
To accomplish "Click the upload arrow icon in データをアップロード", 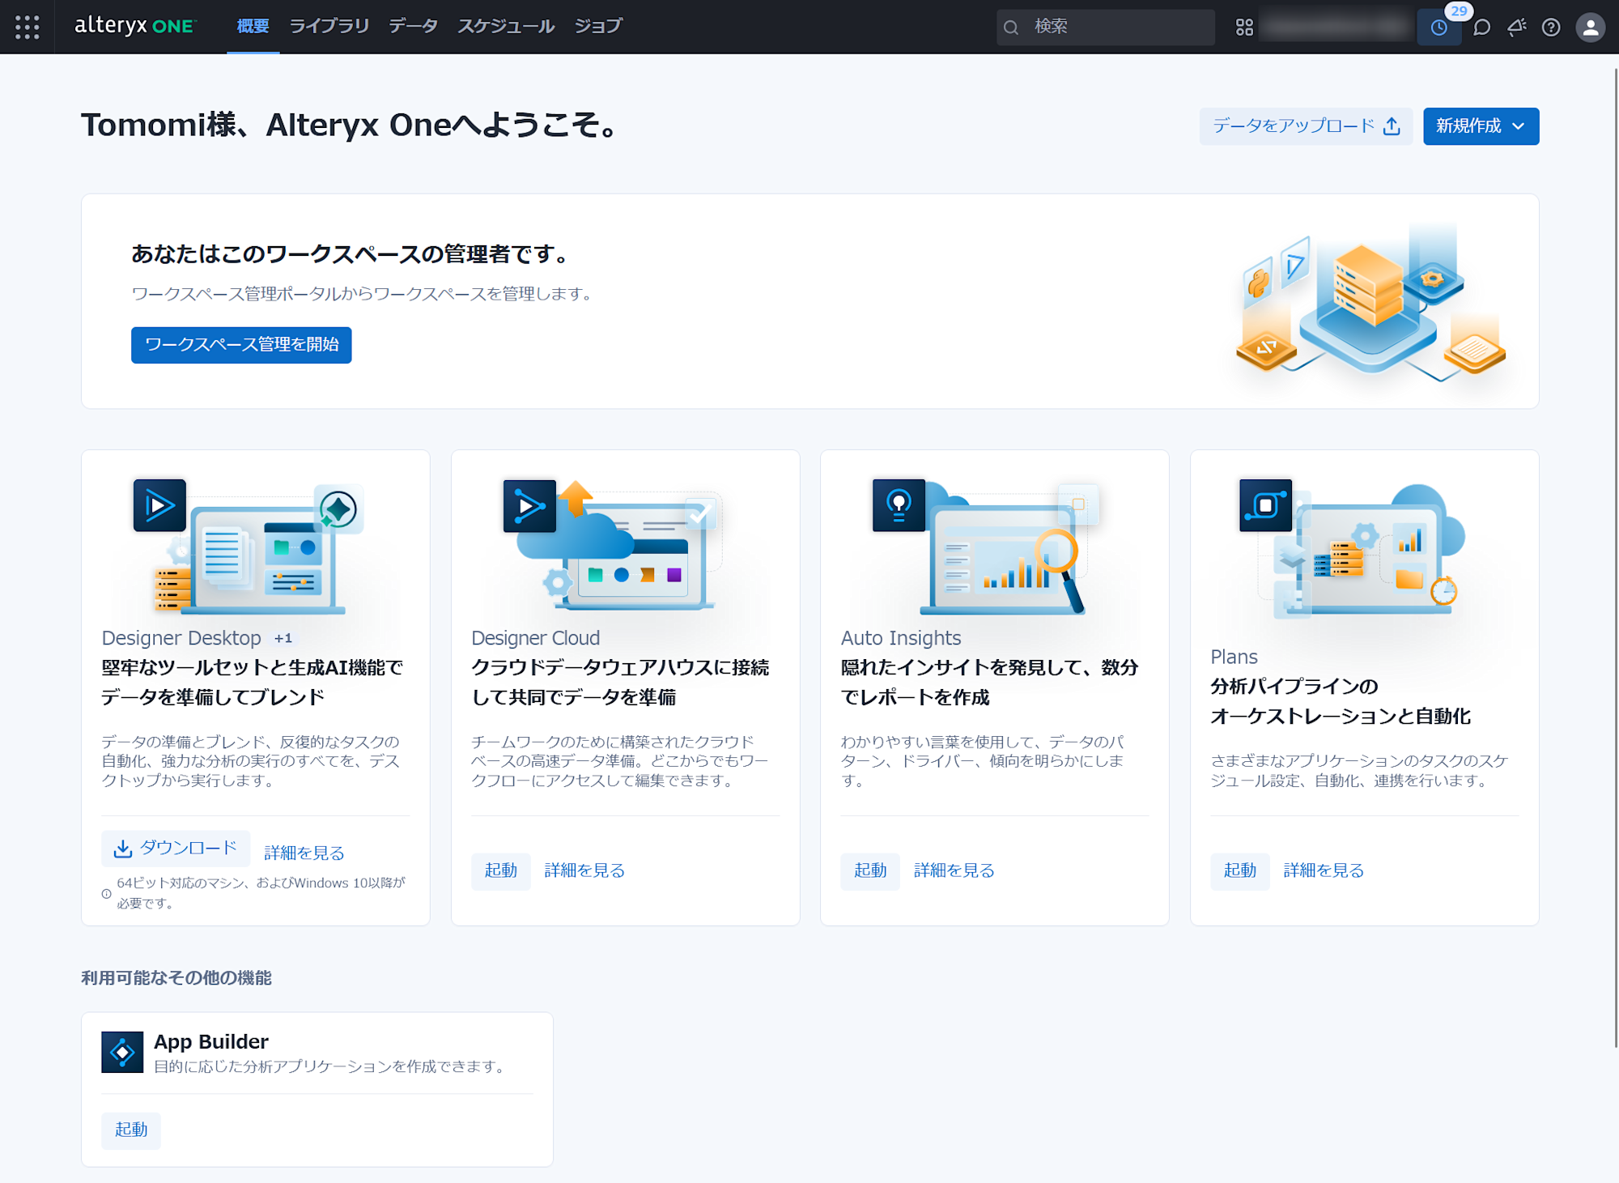I will coord(1392,126).
